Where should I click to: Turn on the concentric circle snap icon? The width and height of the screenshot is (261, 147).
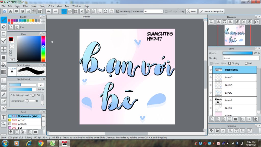tap(94, 11)
